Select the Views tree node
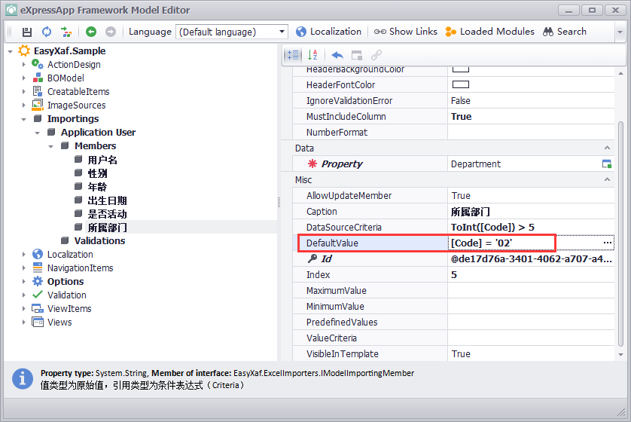Viewport: 631px width, 422px height. click(x=59, y=323)
